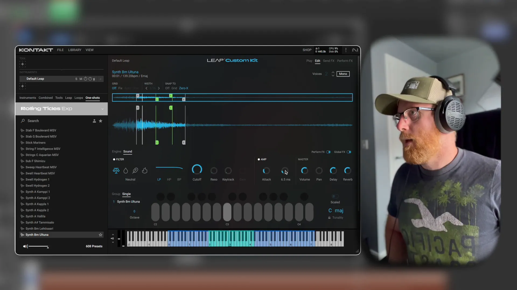Open the SHOP link
The width and height of the screenshot is (517, 290).
pyautogui.click(x=307, y=50)
